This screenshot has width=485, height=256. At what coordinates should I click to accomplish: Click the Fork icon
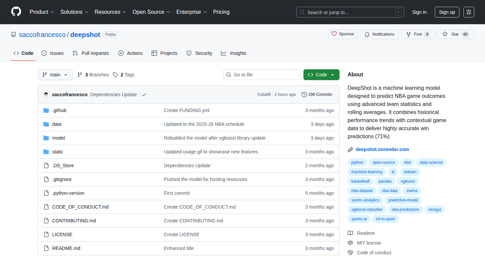[x=409, y=34]
